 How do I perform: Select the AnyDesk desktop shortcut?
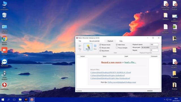5,51
